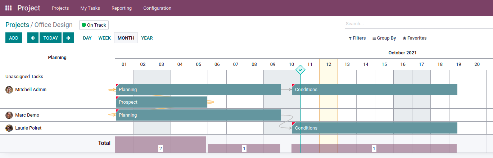Viewport: 493px width, 158px height.
Task: Open the Group By dropdown
Action: pos(384,38)
